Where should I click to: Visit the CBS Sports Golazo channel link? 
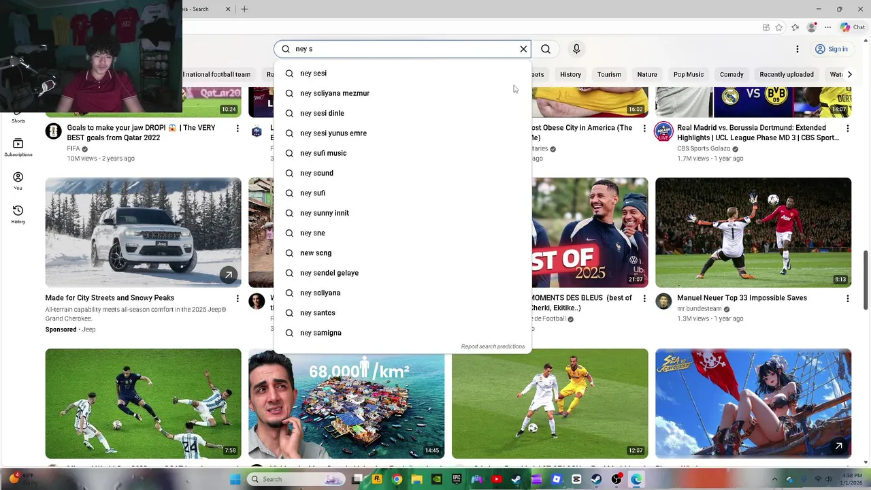704,148
